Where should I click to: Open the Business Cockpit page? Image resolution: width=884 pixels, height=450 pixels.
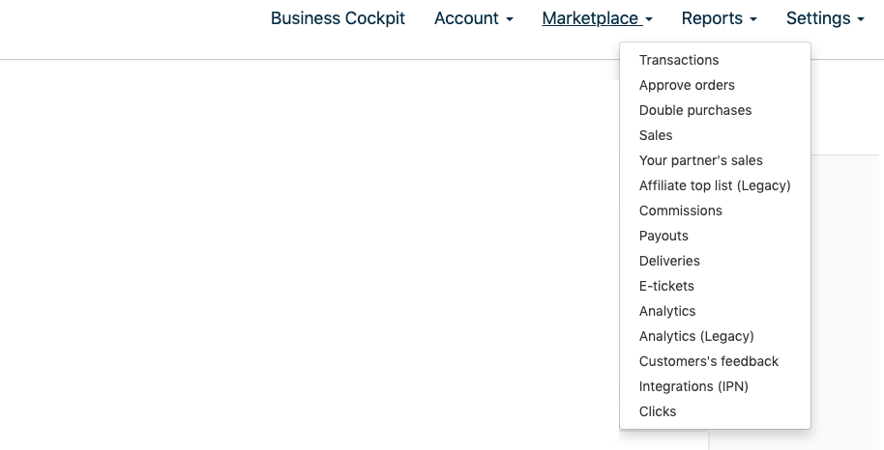click(x=338, y=18)
